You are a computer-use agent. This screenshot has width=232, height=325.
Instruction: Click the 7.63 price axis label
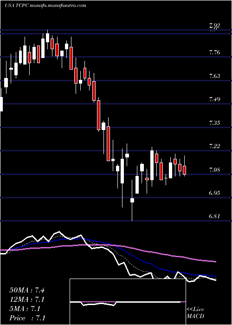point(214,76)
